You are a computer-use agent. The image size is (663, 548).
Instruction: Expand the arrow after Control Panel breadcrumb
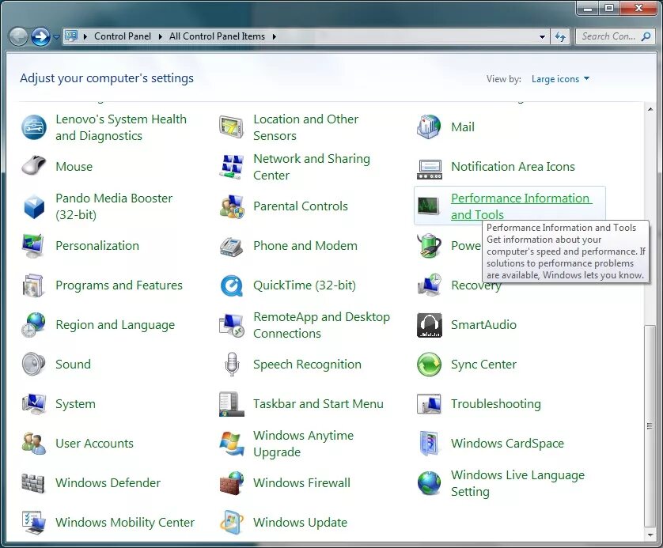pyautogui.click(x=161, y=36)
